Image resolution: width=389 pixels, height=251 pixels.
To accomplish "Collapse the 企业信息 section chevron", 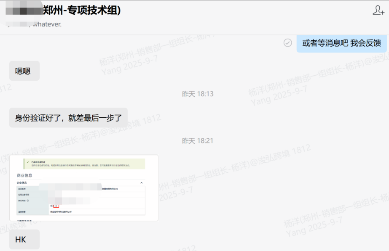I will (141, 183).
